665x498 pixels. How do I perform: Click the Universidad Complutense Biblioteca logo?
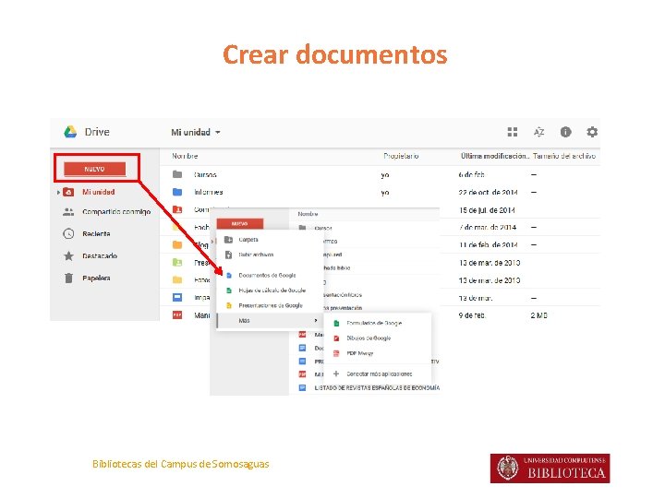coord(550,468)
